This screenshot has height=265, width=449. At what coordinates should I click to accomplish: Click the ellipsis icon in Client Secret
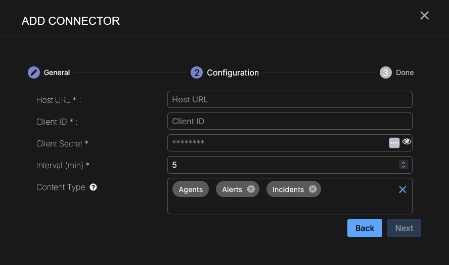(x=394, y=143)
